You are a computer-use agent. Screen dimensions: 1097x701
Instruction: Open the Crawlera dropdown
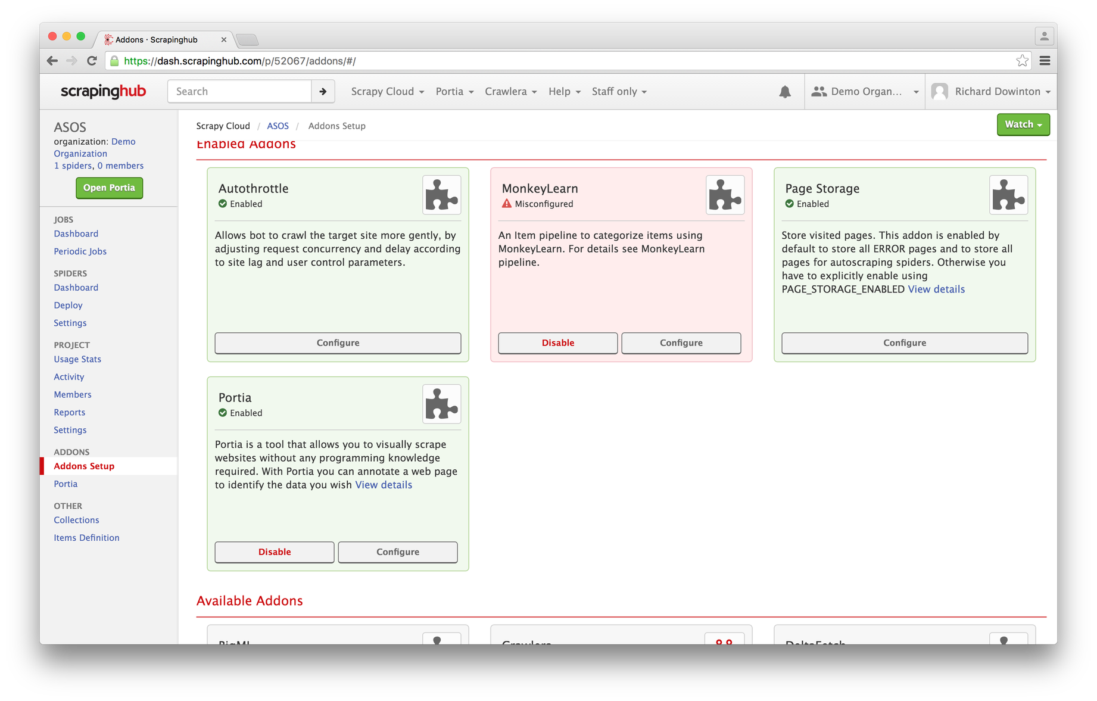[511, 92]
